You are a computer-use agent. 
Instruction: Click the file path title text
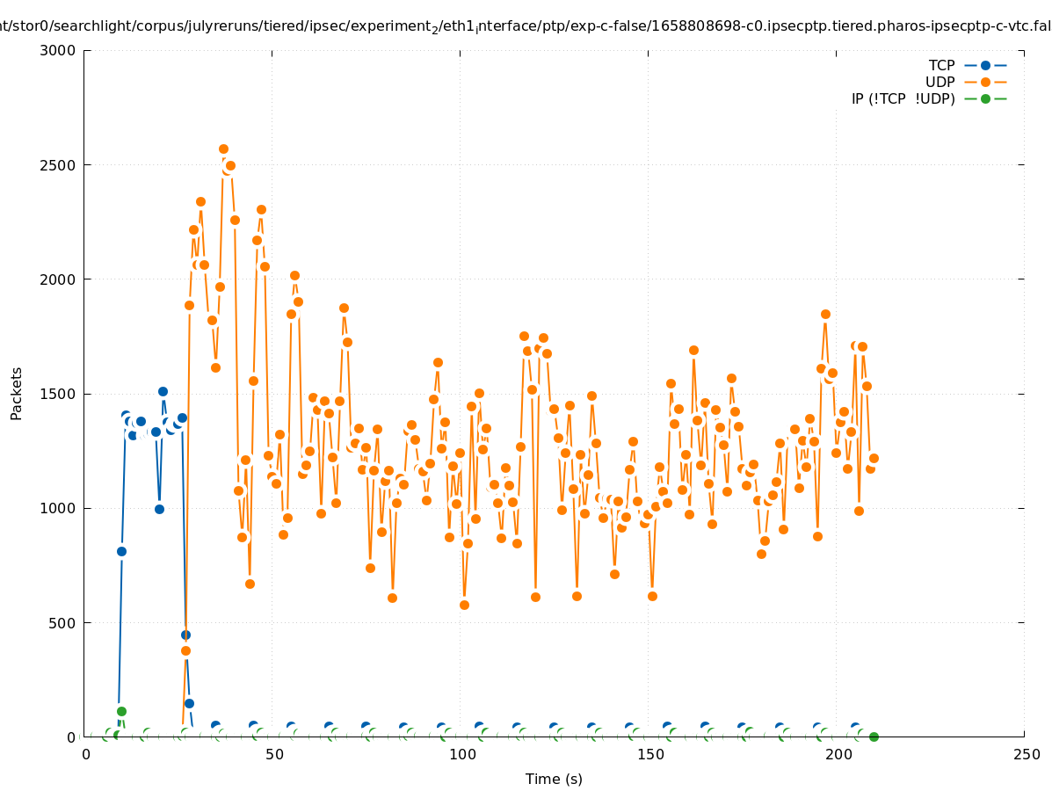point(526,26)
